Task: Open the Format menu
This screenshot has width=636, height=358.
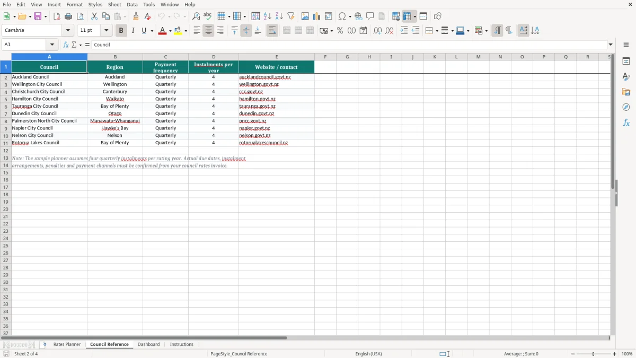Action: coord(75,4)
